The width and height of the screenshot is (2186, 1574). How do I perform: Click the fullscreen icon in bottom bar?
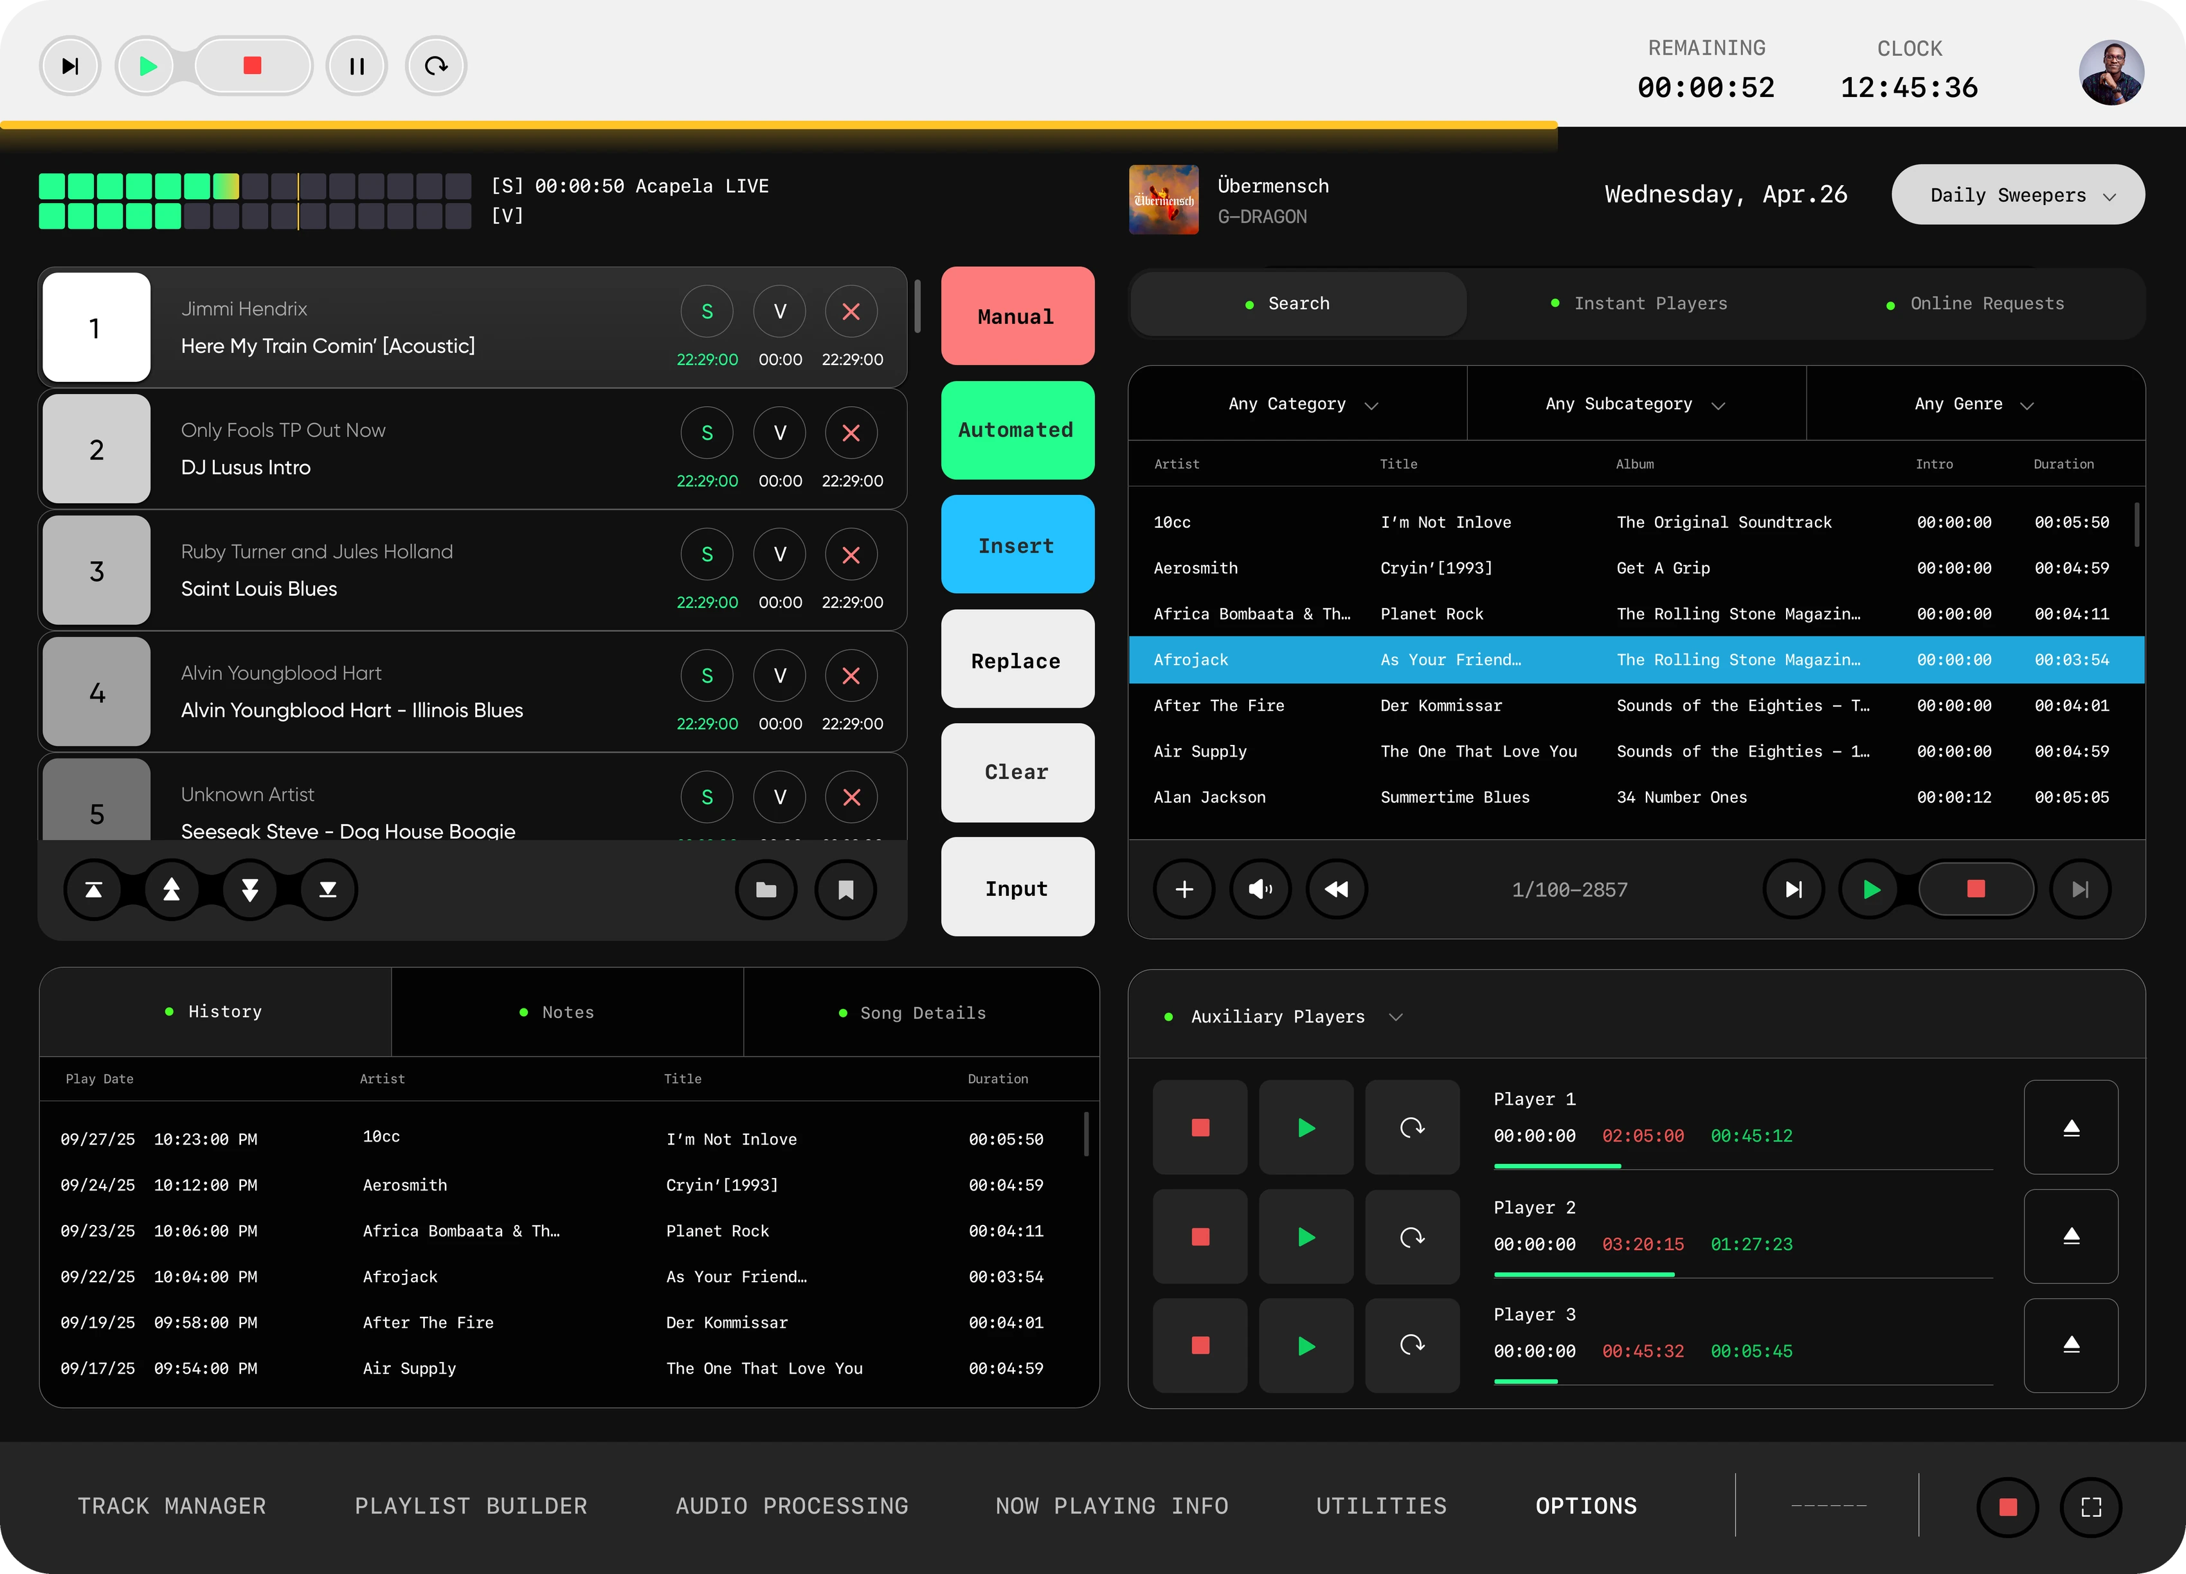(x=2091, y=1507)
